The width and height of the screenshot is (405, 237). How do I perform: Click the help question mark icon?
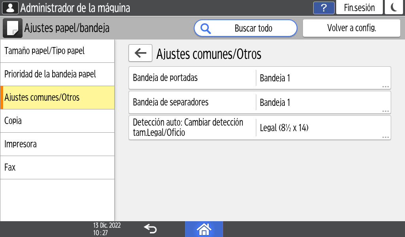tap(324, 8)
